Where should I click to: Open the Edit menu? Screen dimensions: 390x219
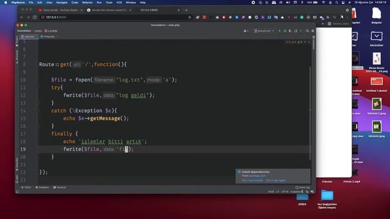40,2
